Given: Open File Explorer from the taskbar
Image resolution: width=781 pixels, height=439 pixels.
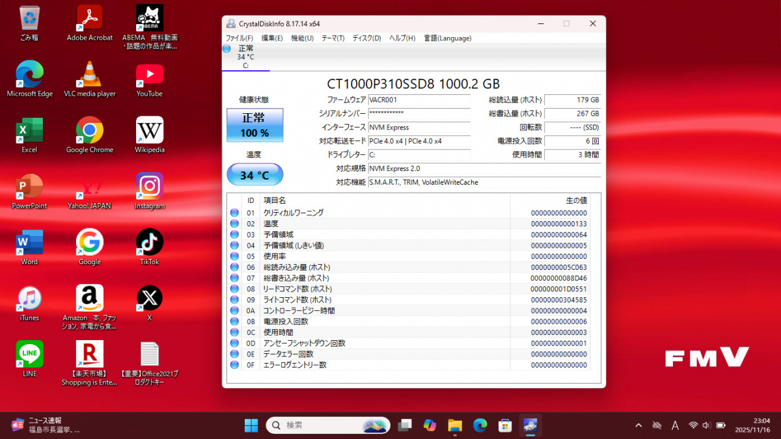Looking at the screenshot, I should (x=454, y=425).
